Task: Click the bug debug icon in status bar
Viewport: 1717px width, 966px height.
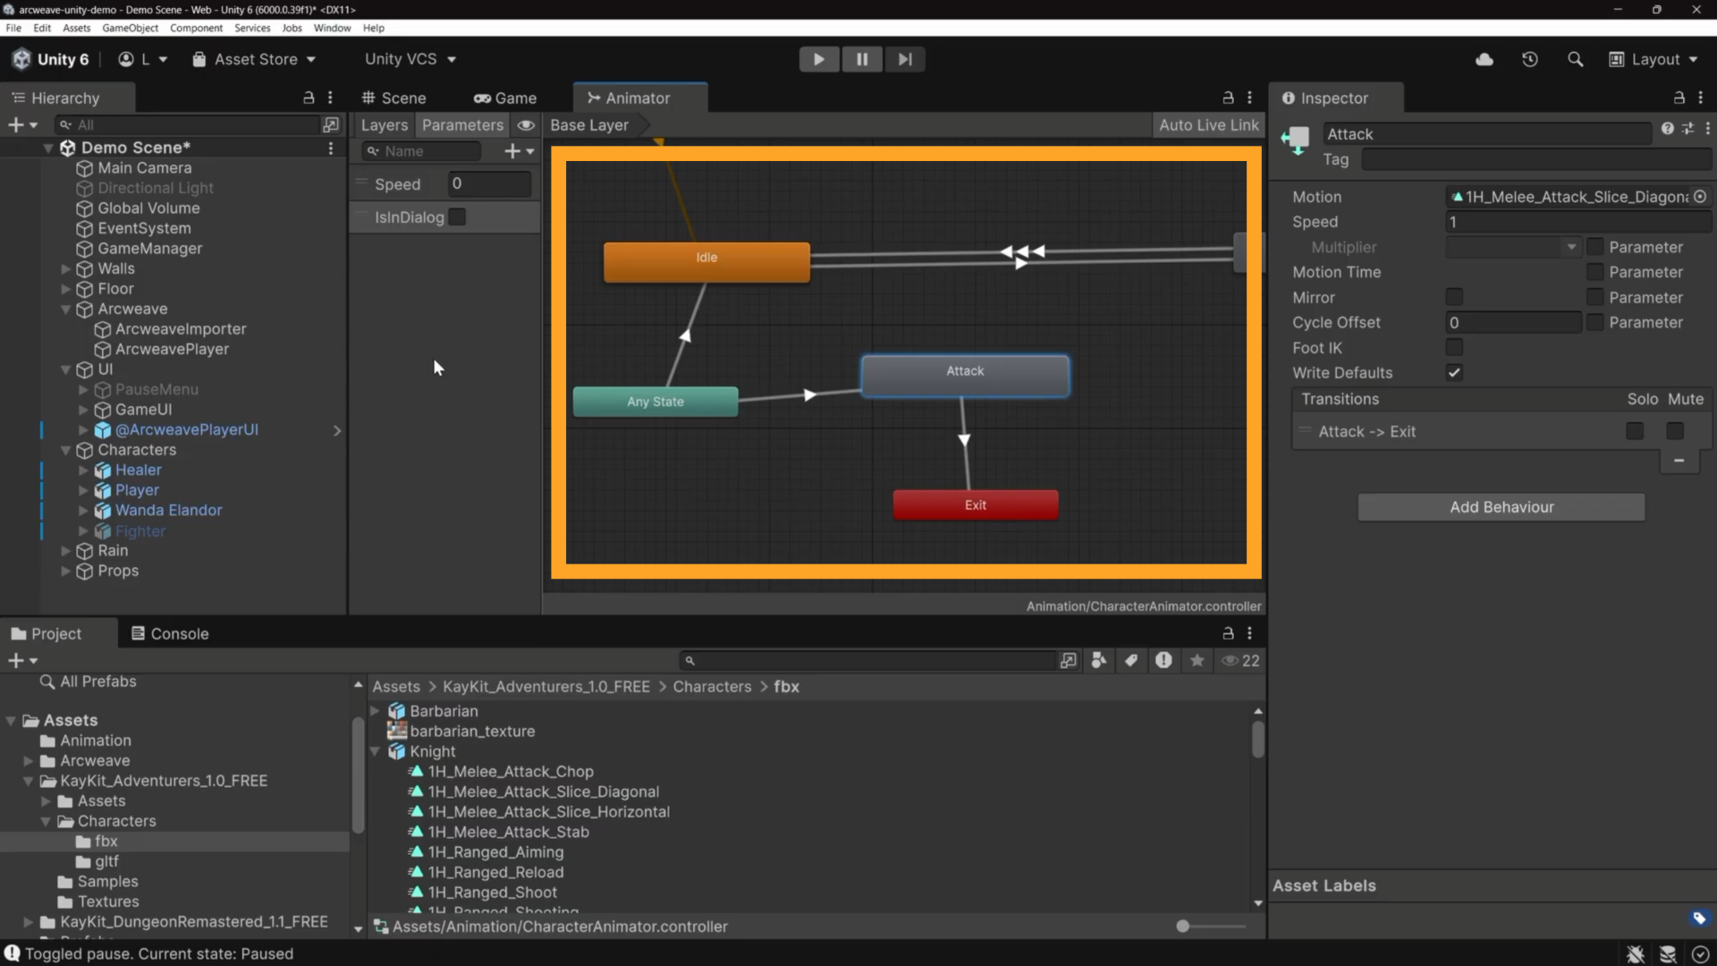Action: (1635, 954)
